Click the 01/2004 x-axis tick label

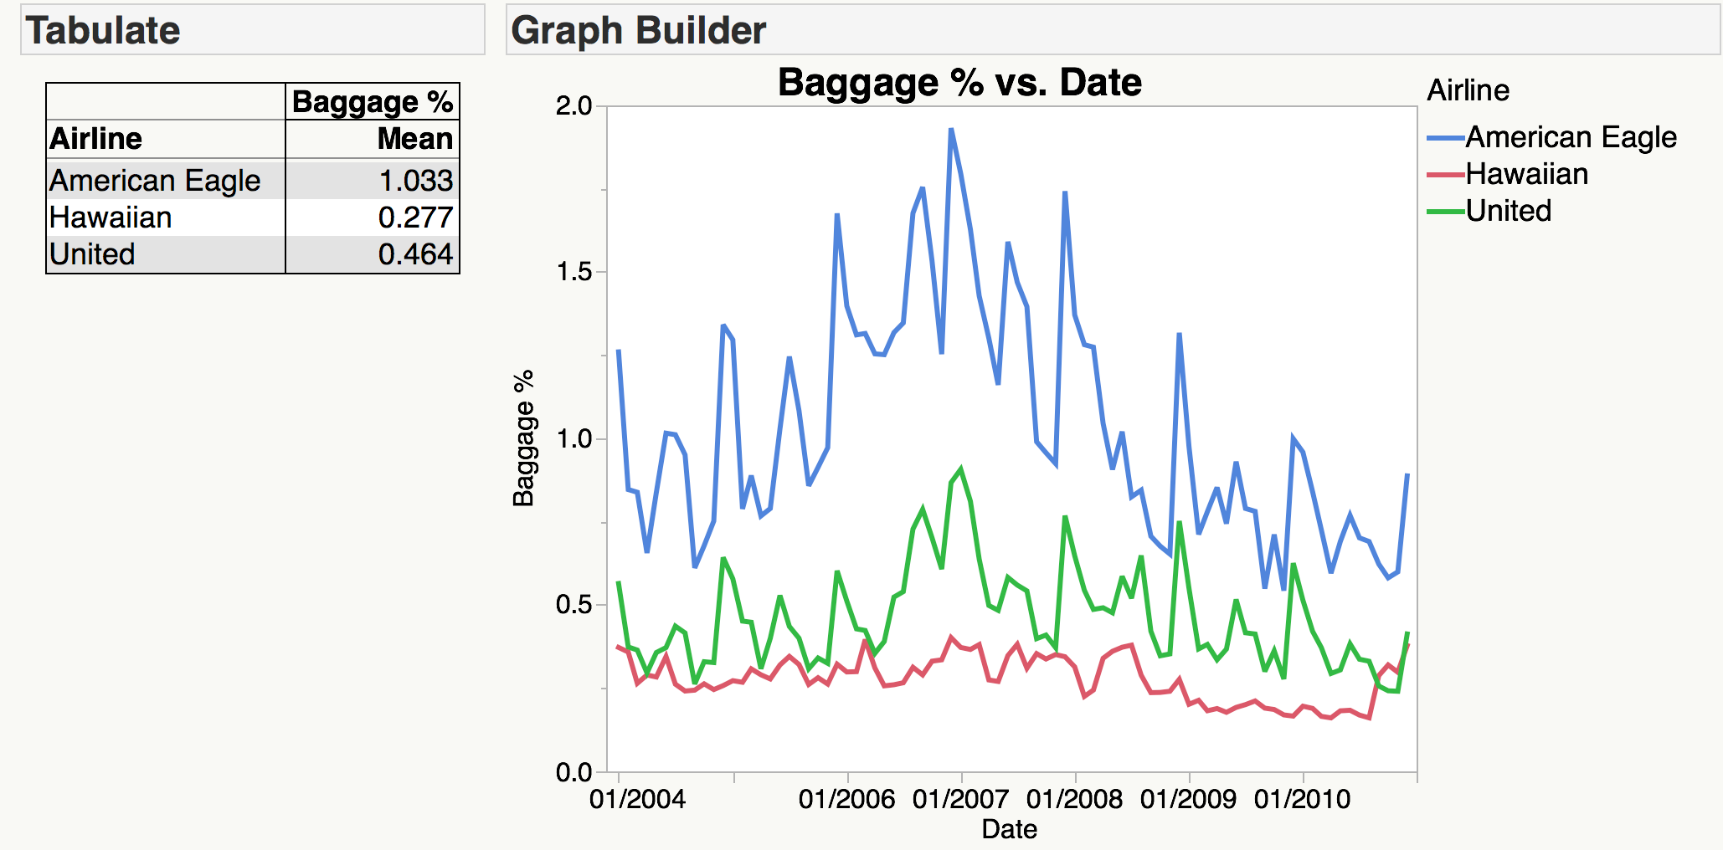click(638, 799)
